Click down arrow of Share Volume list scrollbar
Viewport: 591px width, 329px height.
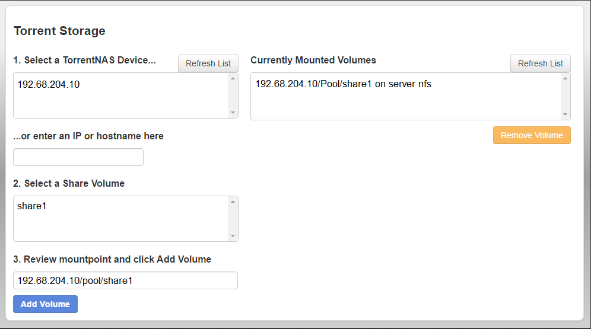(x=233, y=236)
